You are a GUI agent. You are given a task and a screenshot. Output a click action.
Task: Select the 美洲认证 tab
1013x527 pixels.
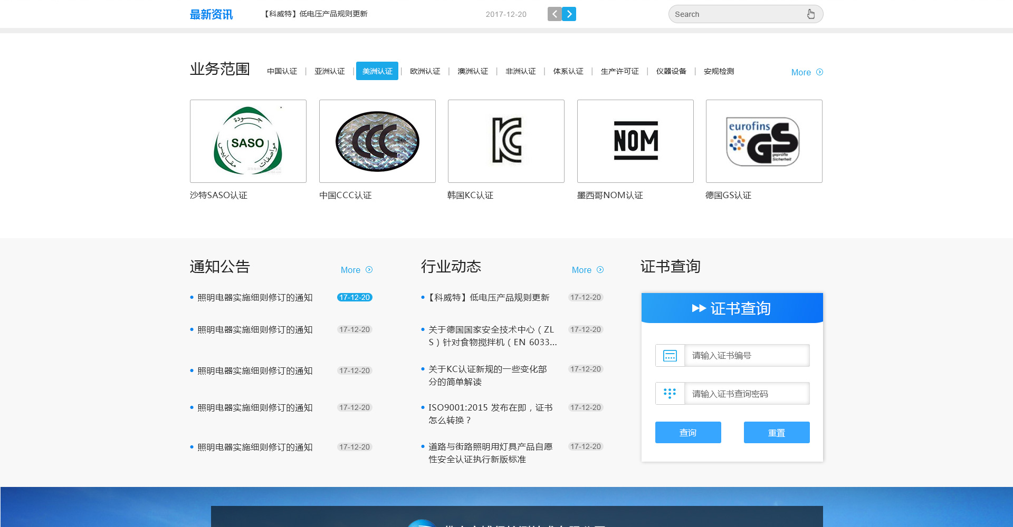click(x=377, y=71)
